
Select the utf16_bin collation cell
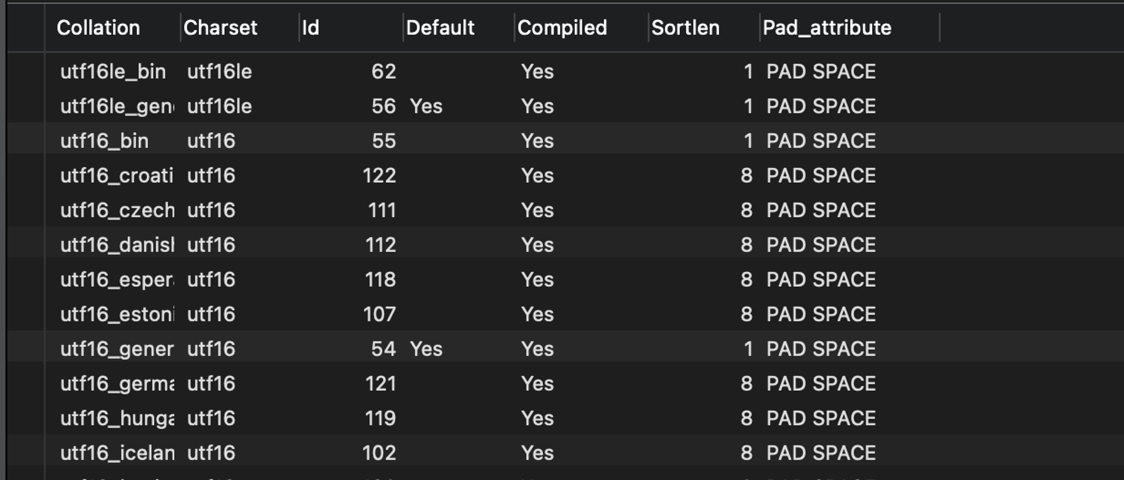click(x=105, y=141)
